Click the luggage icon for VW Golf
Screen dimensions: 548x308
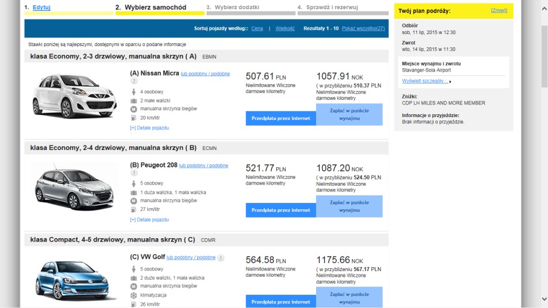(133, 278)
